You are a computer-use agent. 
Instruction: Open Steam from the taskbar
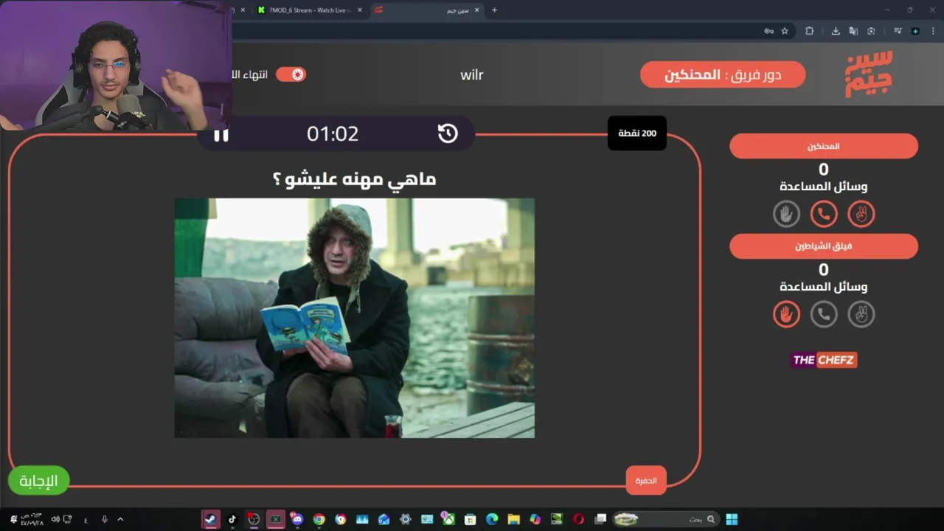point(211,519)
